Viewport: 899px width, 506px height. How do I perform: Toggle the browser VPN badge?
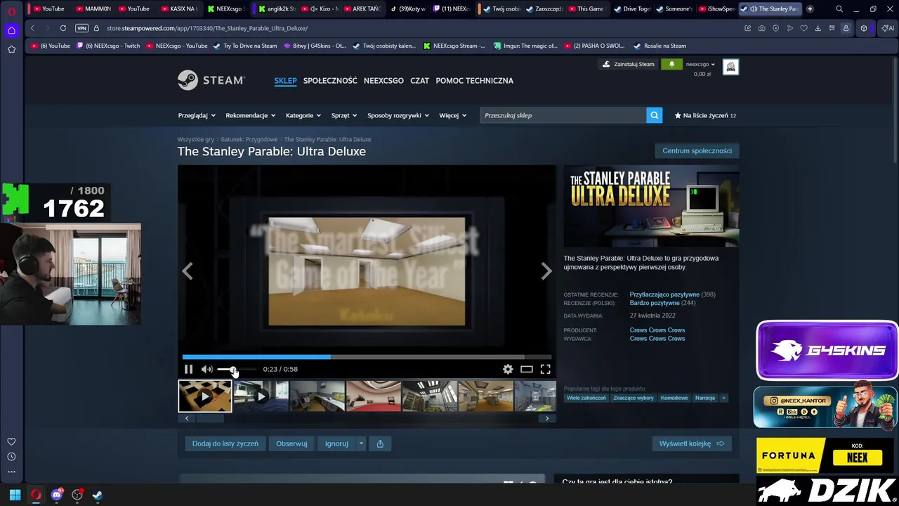pyautogui.click(x=82, y=28)
